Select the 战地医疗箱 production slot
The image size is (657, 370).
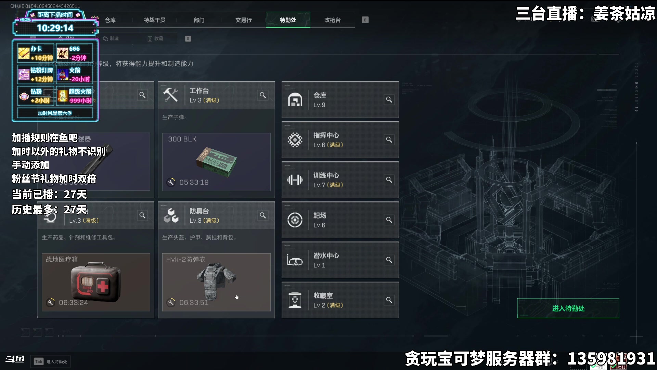click(x=96, y=282)
